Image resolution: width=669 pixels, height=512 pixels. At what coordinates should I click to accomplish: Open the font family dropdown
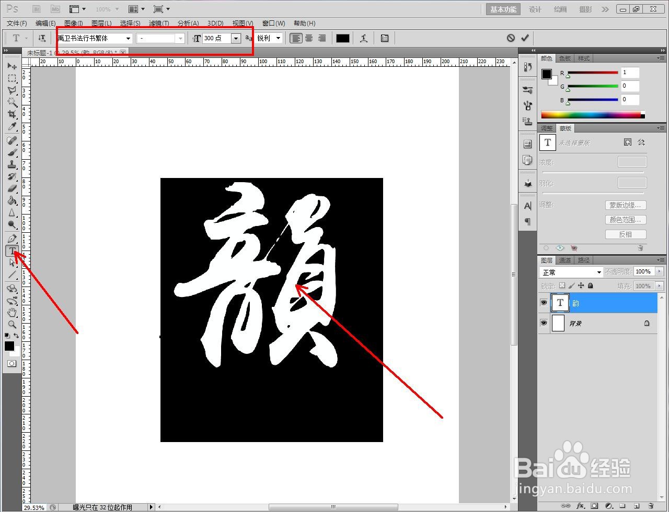tap(128, 38)
